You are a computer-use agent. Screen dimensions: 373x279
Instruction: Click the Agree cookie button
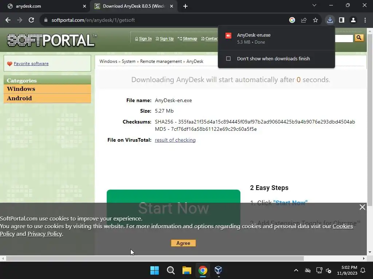[x=183, y=243]
